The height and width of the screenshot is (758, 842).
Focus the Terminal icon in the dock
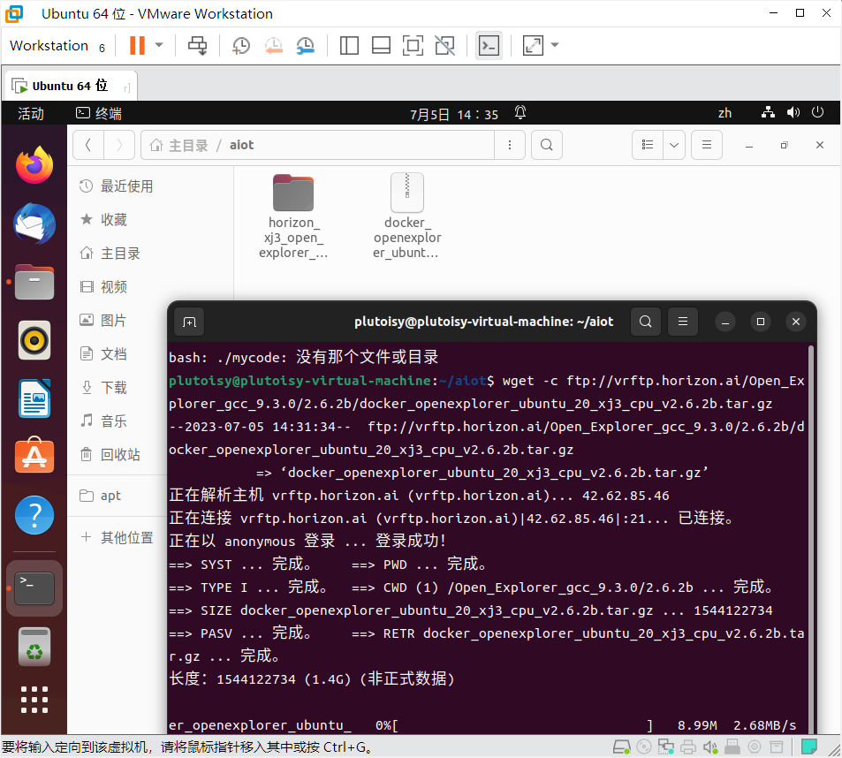pos(34,588)
